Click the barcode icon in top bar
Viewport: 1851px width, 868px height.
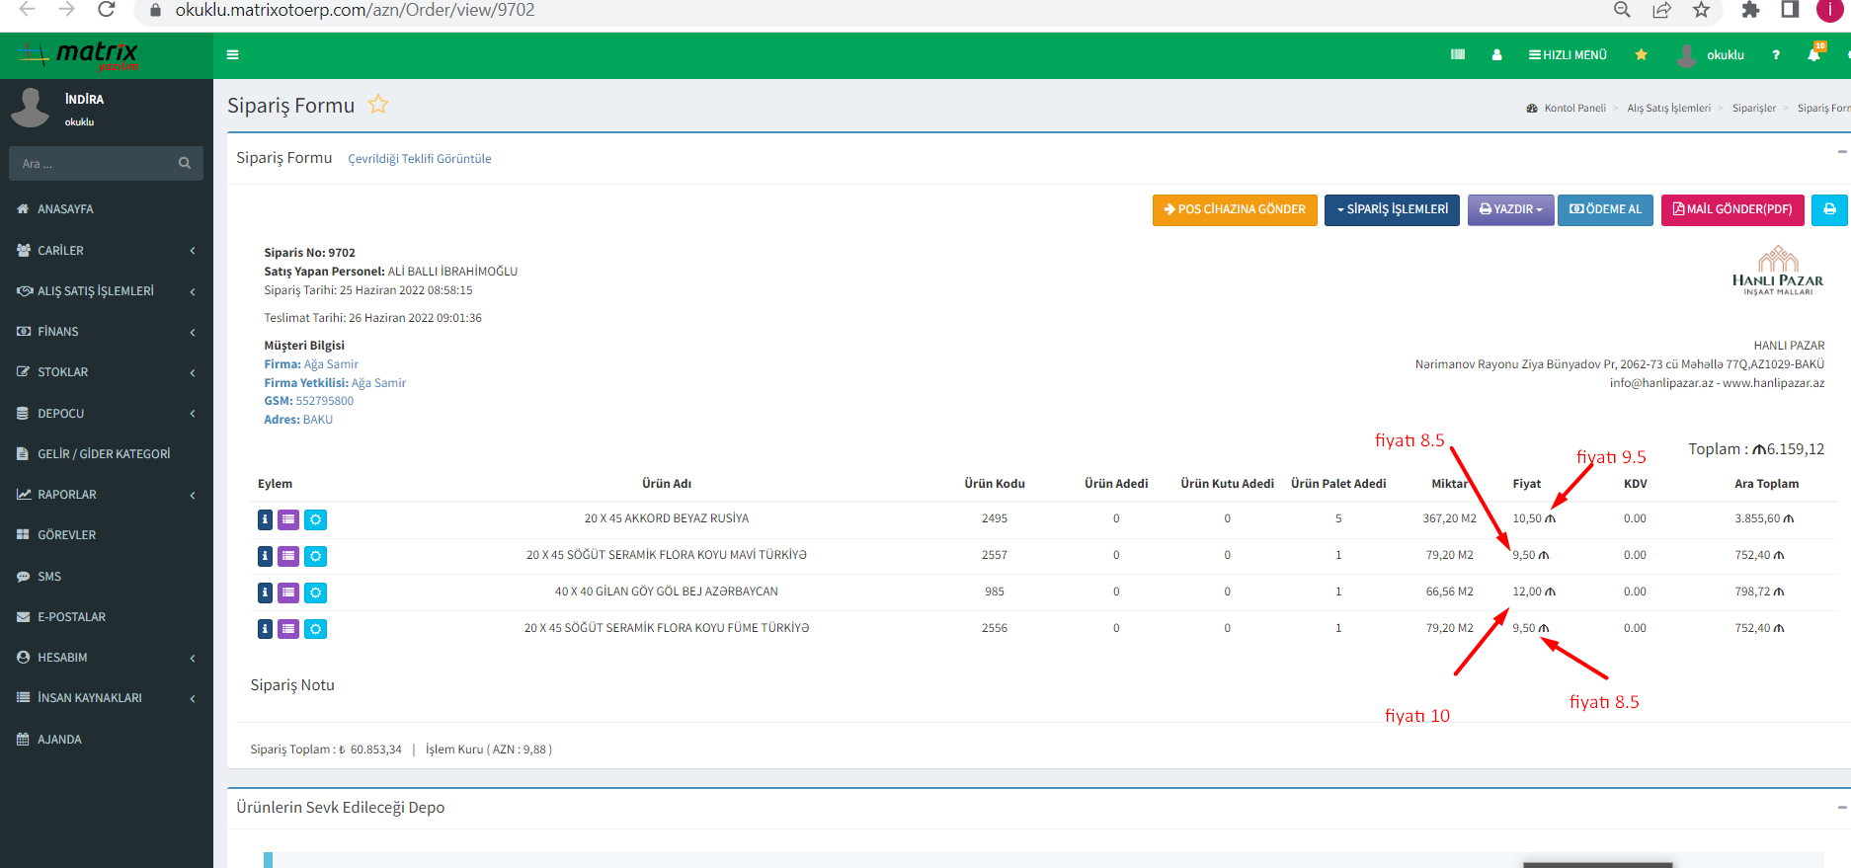(1458, 55)
